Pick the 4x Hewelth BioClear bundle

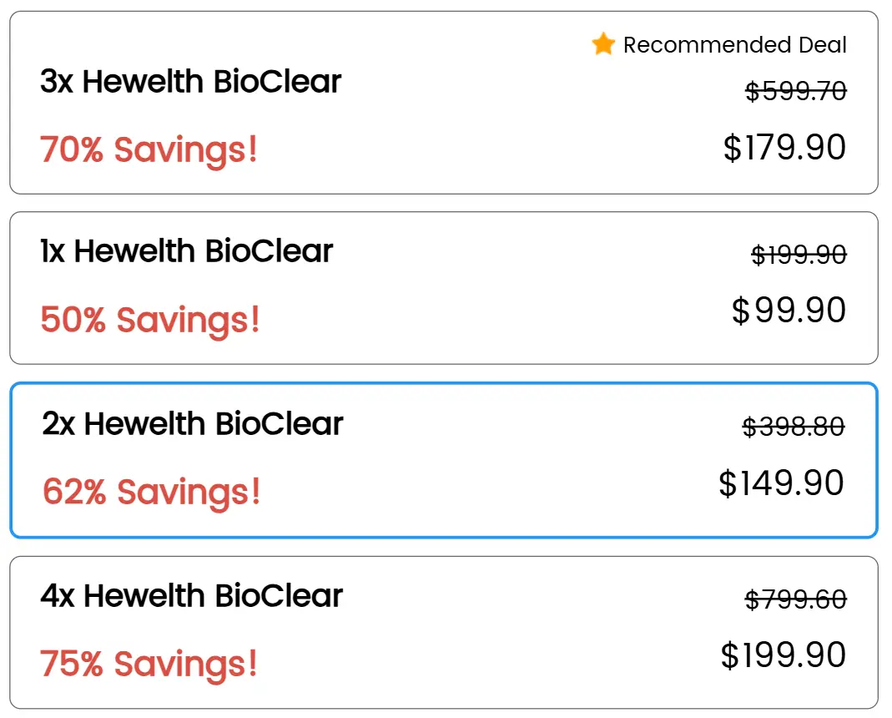pyautogui.click(x=444, y=633)
